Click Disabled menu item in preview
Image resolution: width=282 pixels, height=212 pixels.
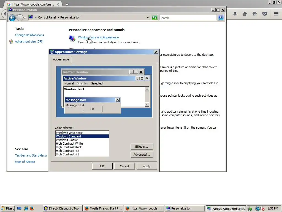pyautogui.click(x=82, y=83)
